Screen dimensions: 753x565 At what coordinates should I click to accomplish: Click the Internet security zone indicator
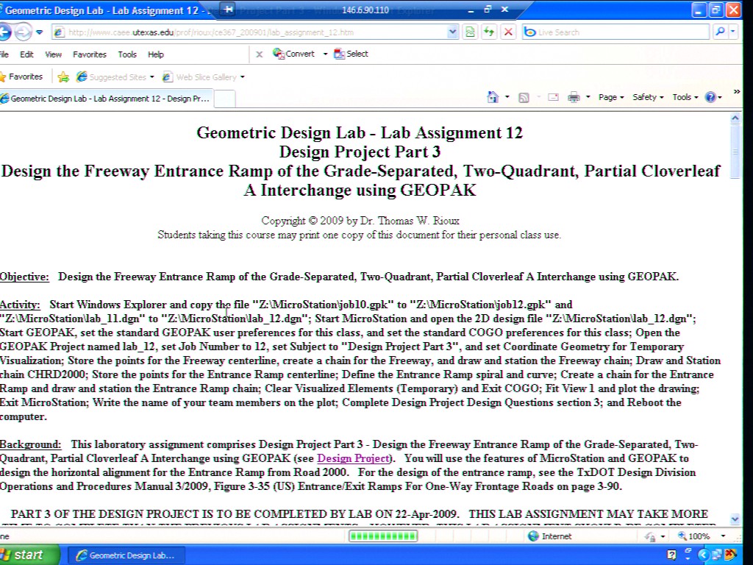550,536
